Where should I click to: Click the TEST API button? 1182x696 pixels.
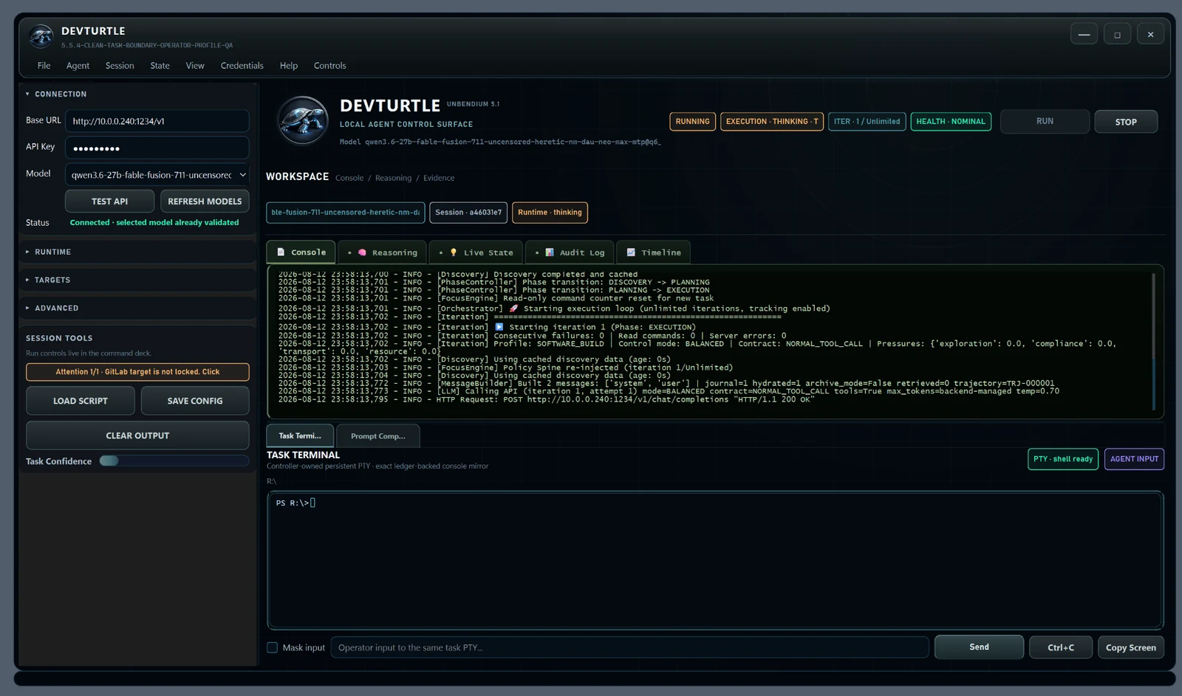[x=110, y=201]
